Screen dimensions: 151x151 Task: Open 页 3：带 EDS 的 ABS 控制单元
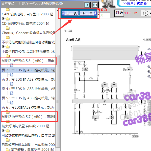tap(29, 79)
